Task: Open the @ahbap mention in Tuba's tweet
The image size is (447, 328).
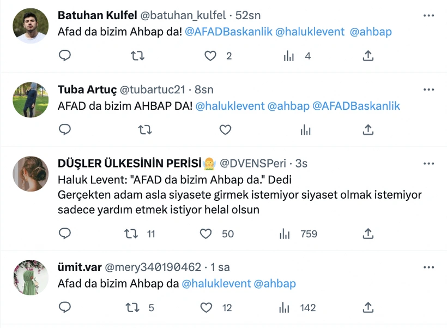Action: (x=288, y=106)
